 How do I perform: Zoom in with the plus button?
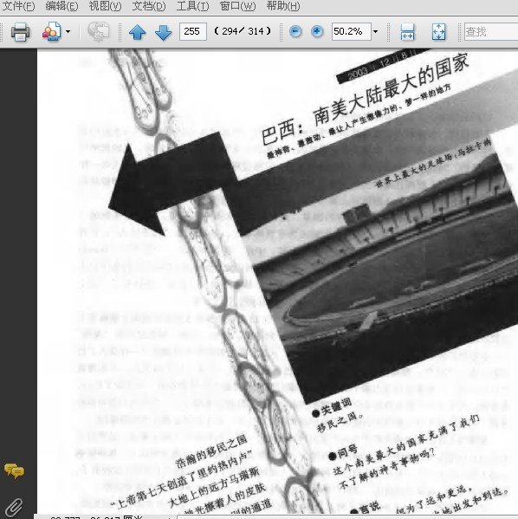[317, 32]
